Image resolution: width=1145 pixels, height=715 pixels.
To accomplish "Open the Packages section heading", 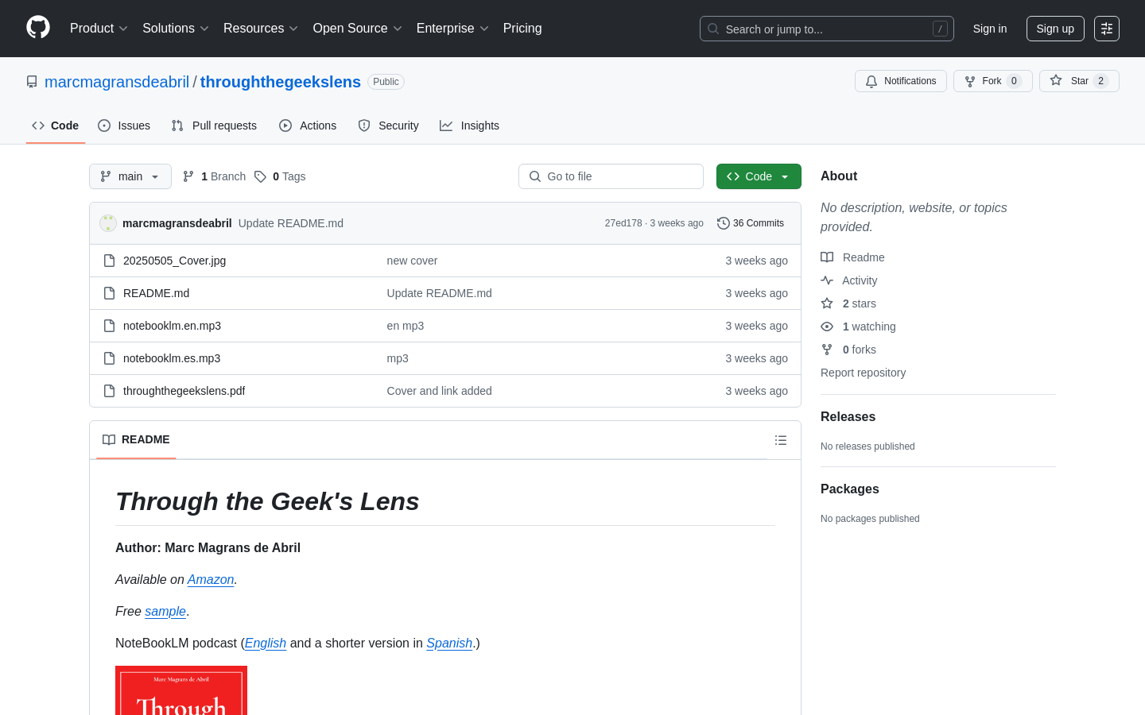I will (x=850, y=489).
